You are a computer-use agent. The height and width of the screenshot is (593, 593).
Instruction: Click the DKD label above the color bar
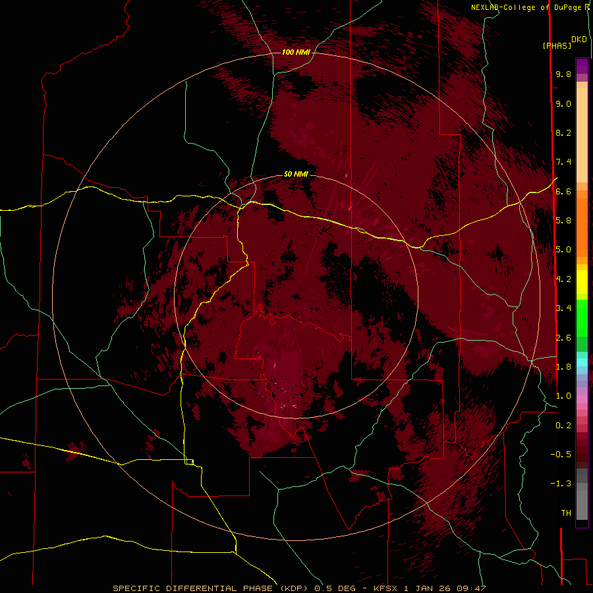tap(579, 40)
